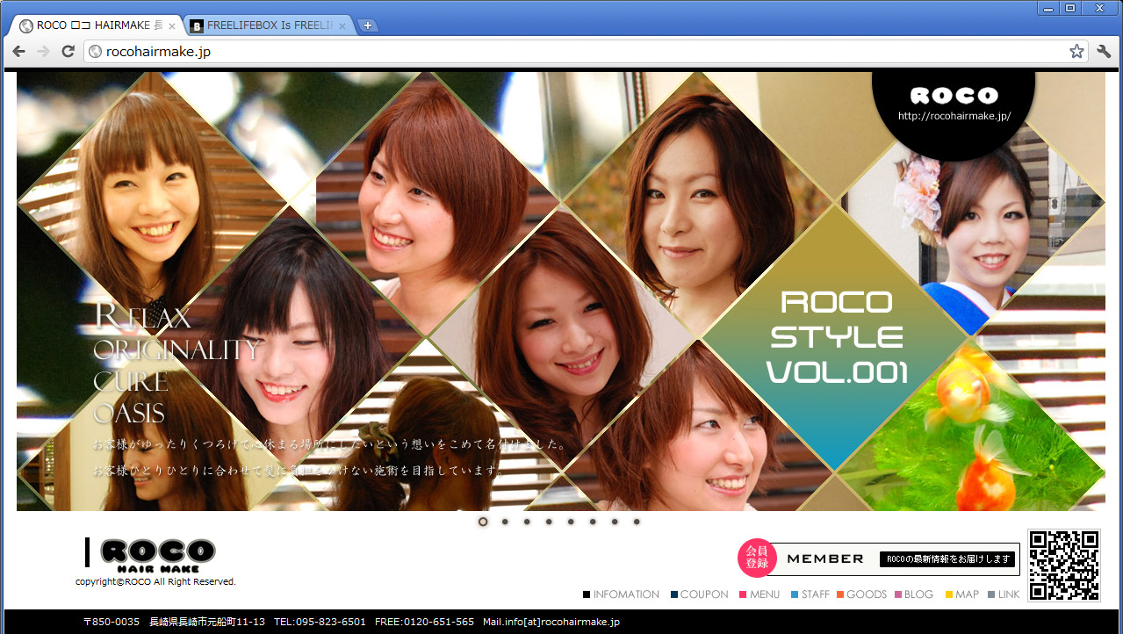Bookmark page with the star icon
This screenshot has width=1123, height=634.
click(x=1076, y=52)
